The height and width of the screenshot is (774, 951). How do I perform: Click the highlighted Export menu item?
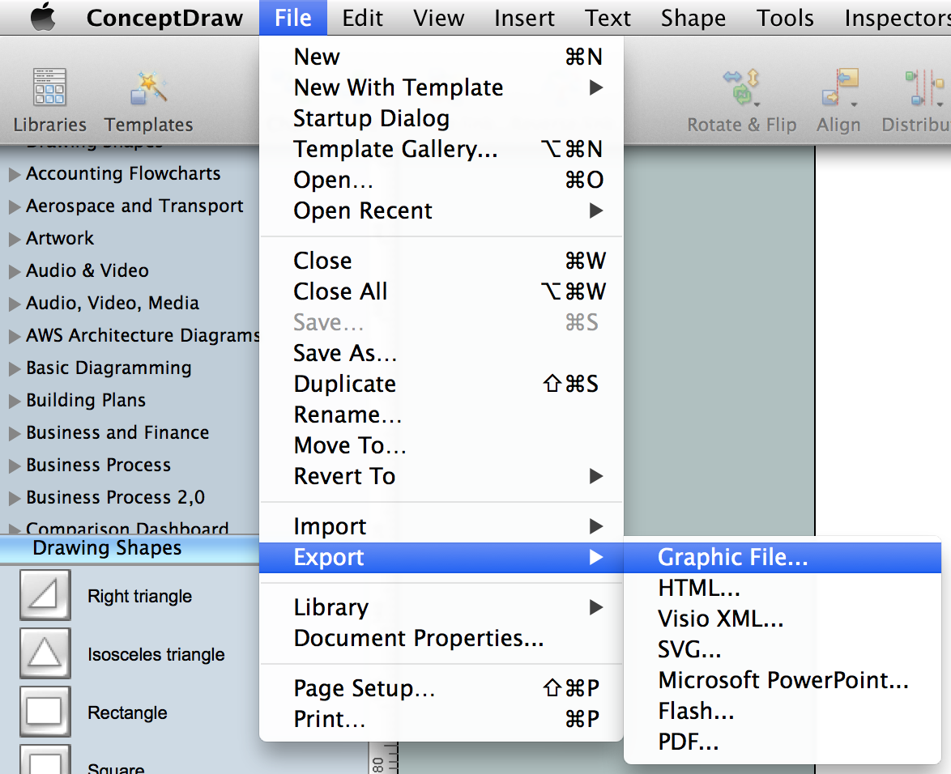pos(441,558)
